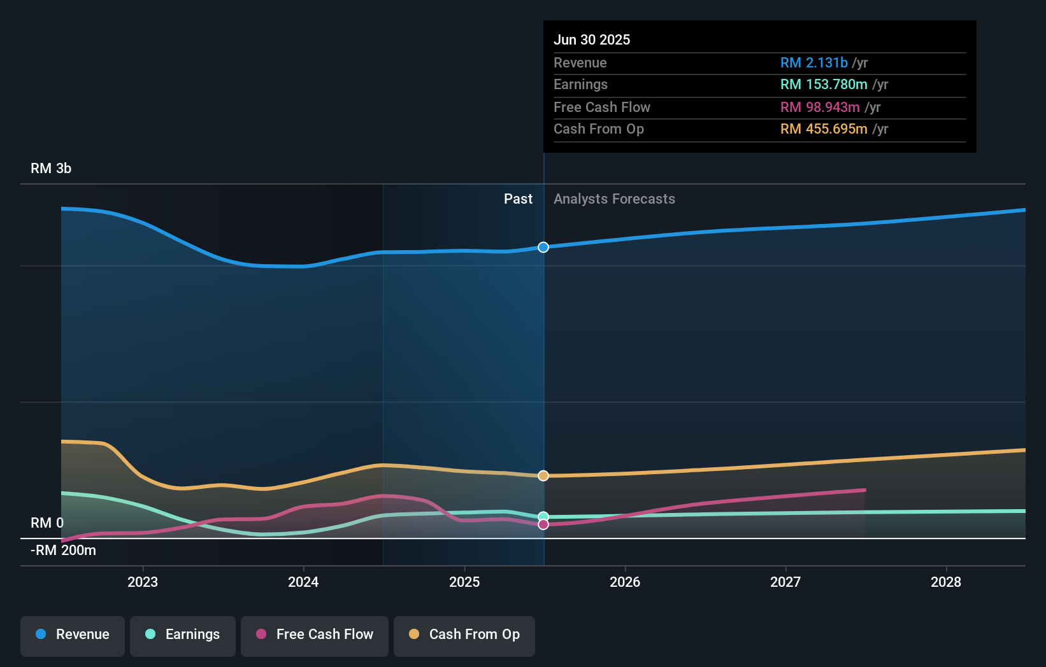Screen dimensions: 1046x667
Task: Hide the Free Cash Flow line via its legend
Action: point(315,635)
